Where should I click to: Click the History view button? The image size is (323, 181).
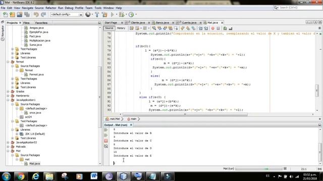[x=121, y=28]
